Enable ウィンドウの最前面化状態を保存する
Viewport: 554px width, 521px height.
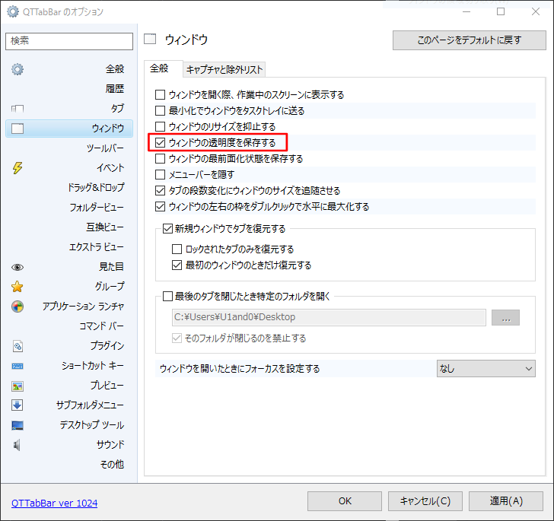coord(160,159)
